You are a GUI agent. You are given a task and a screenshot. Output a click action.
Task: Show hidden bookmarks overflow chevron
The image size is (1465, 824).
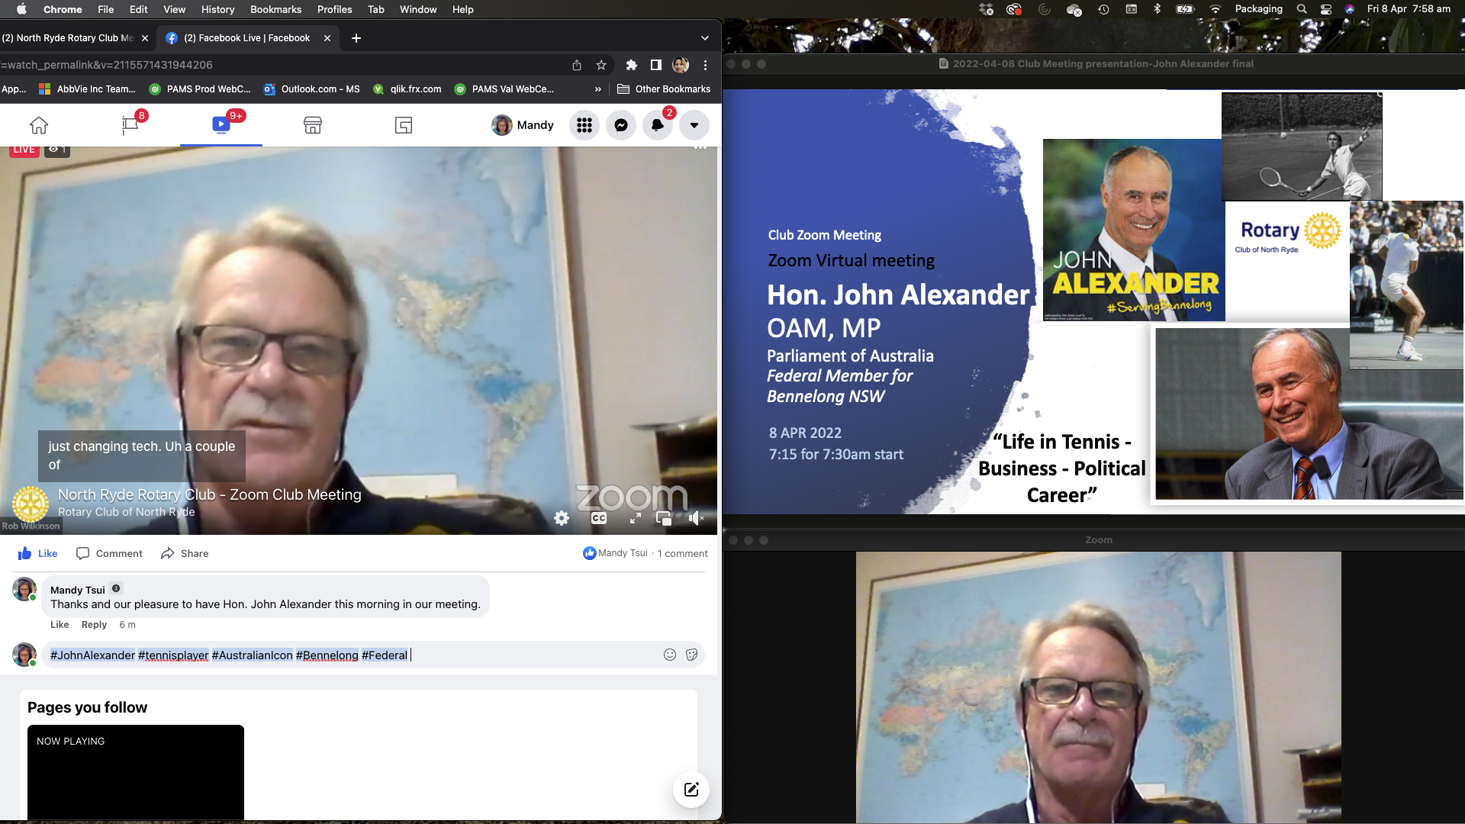click(x=598, y=89)
